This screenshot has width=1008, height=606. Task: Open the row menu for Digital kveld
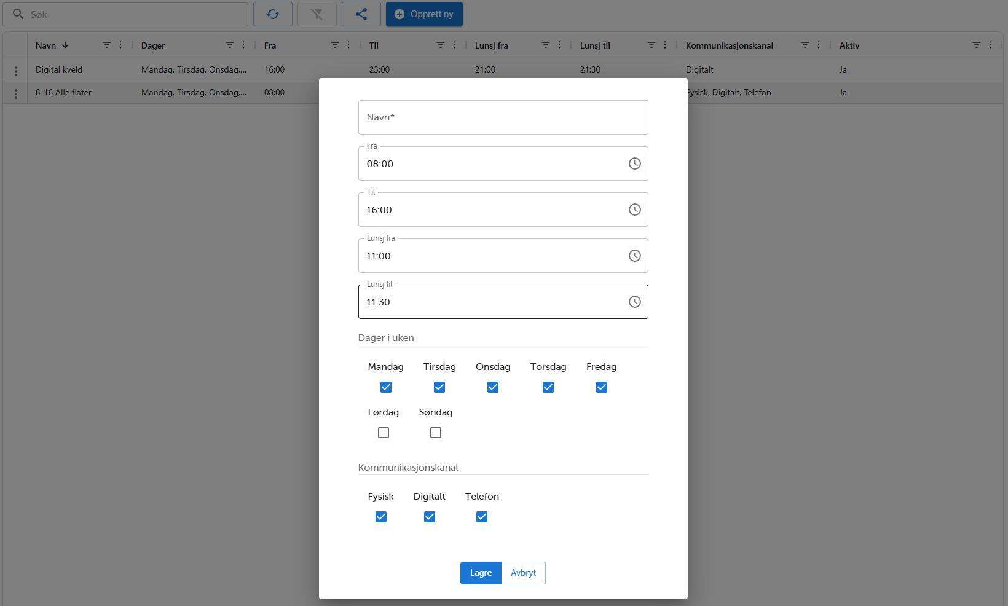click(x=15, y=69)
